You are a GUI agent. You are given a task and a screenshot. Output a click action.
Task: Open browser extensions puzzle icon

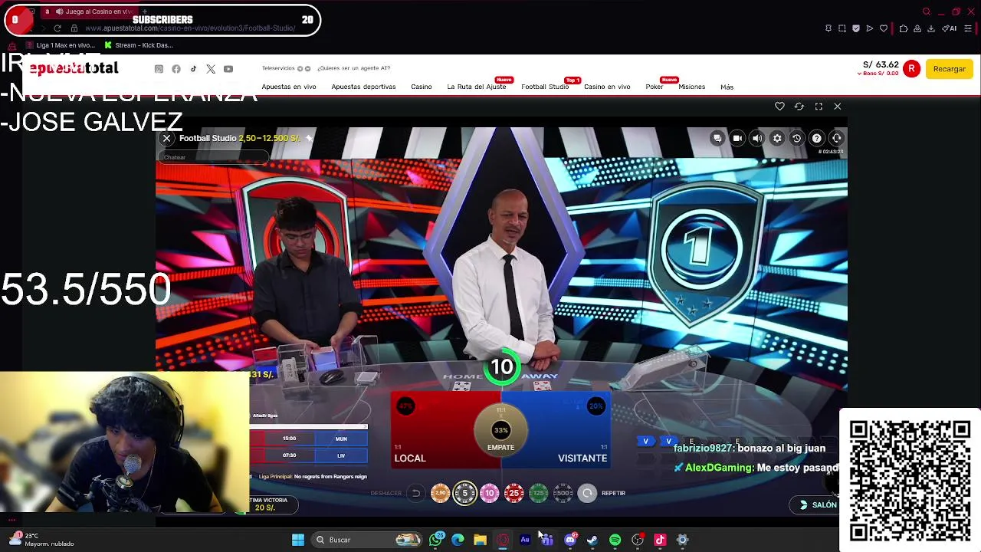pyautogui.click(x=904, y=28)
